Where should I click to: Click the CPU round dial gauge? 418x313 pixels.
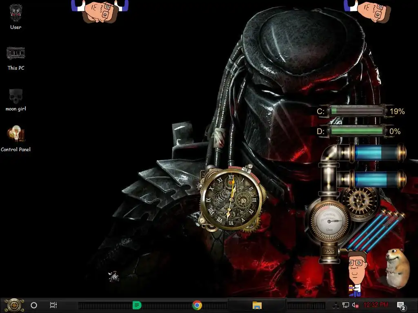pos(329,221)
